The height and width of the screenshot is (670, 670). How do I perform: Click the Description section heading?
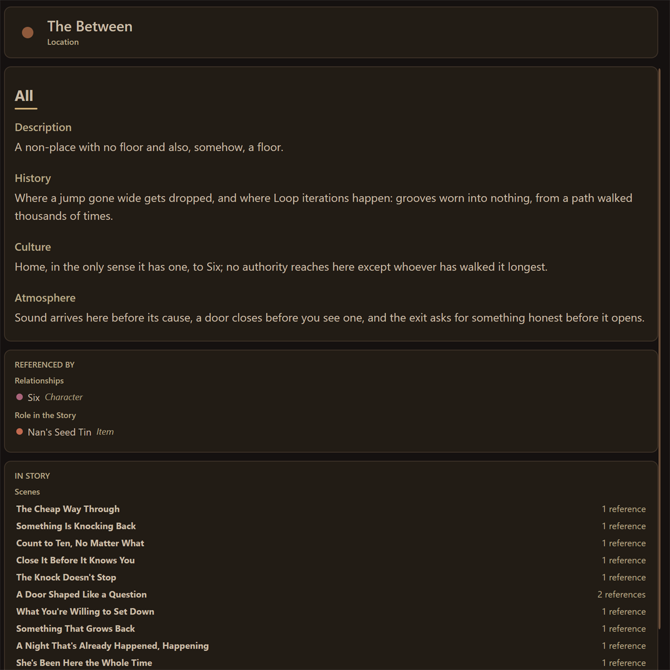point(43,127)
